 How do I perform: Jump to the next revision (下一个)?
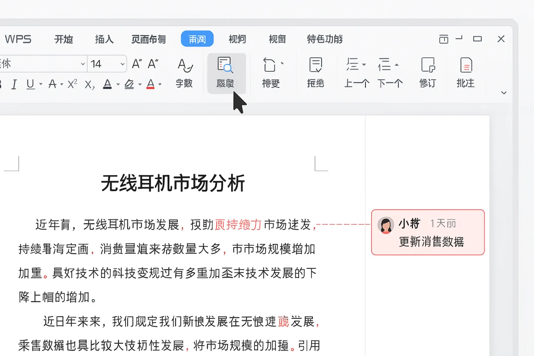[x=389, y=73]
